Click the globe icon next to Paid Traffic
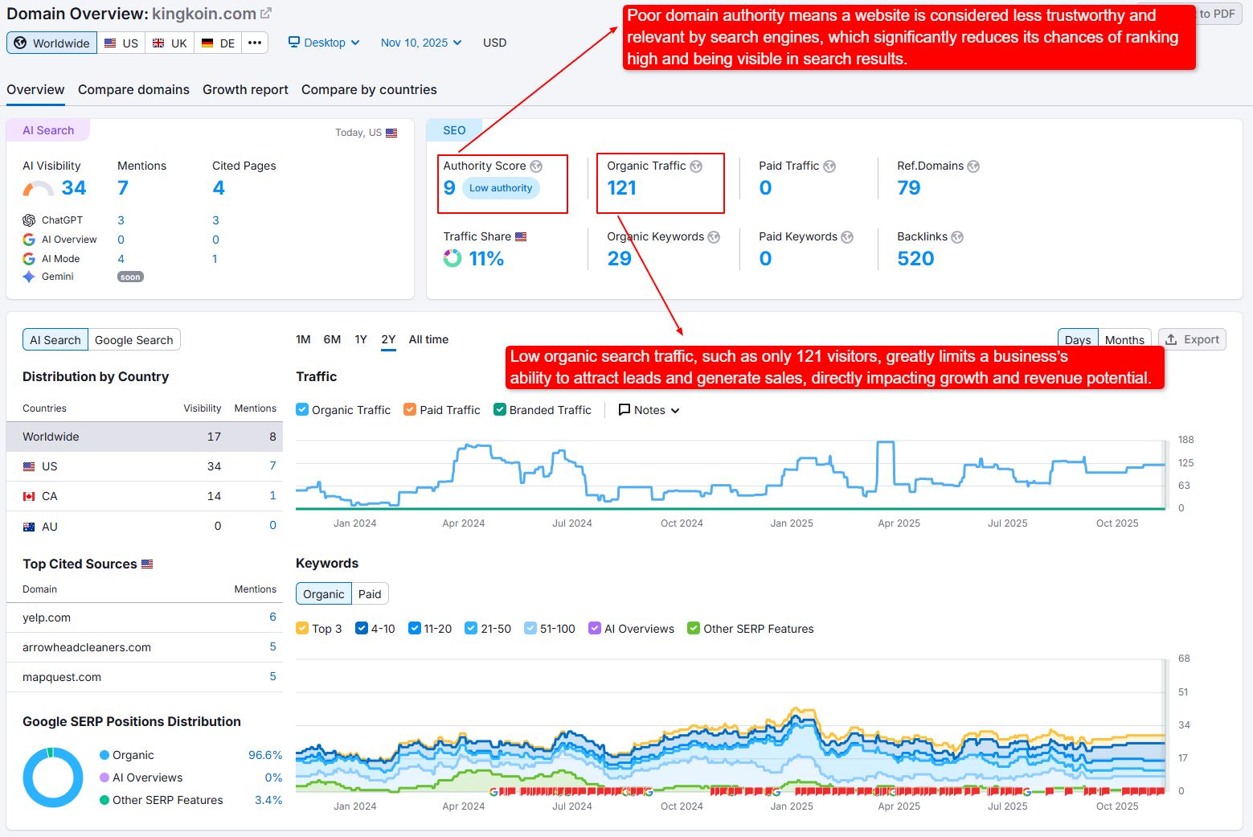The width and height of the screenshot is (1253, 837). (829, 166)
